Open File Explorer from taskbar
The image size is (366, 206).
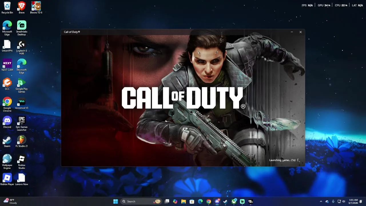pyautogui.click(x=184, y=201)
